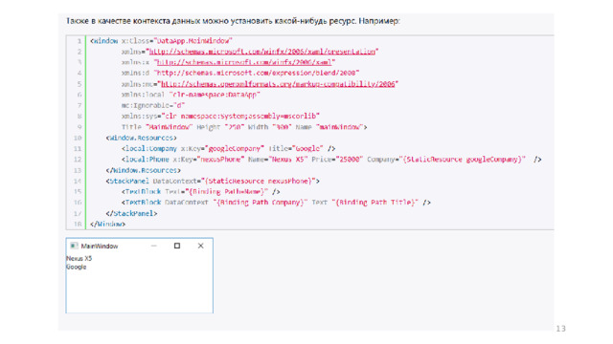Click the x:Class "DataApp.MainWindow" value
Screen dimensions: 613x344
tap(193, 41)
